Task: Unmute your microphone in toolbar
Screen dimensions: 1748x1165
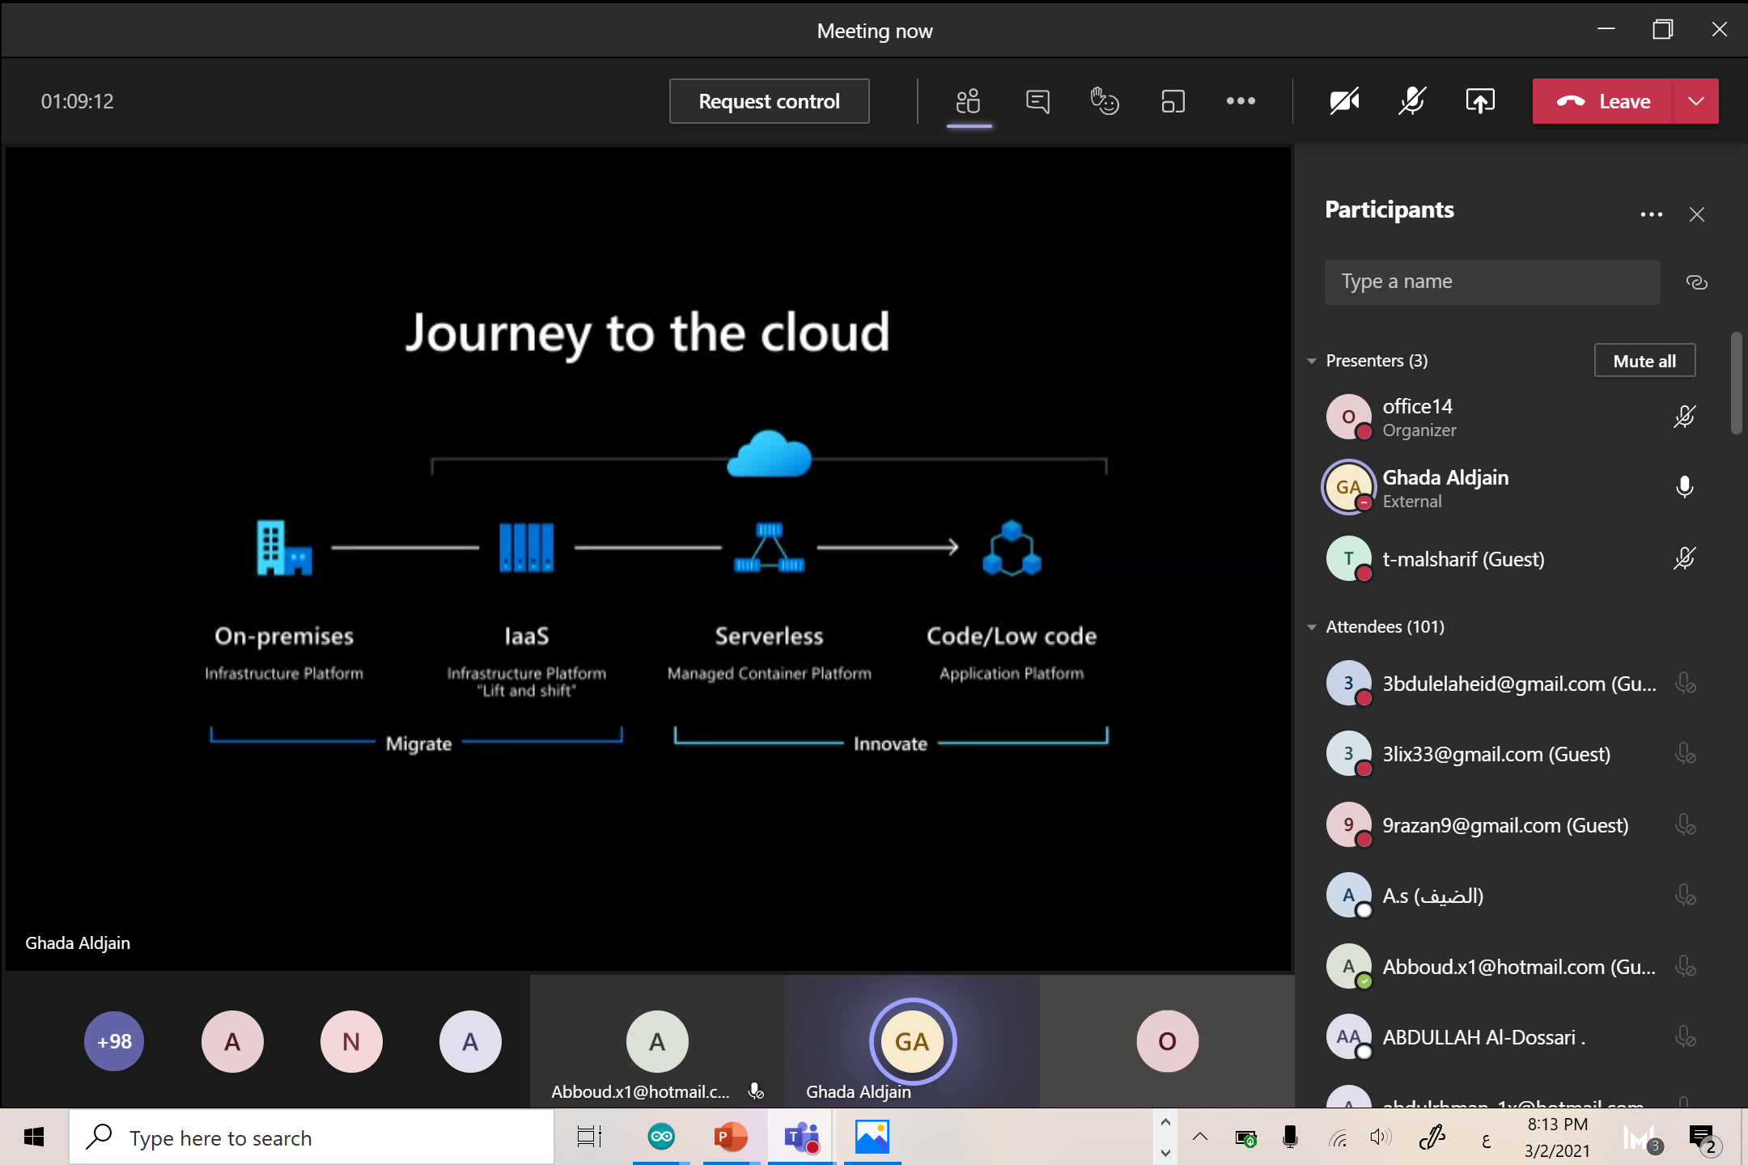Action: click(1412, 101)
